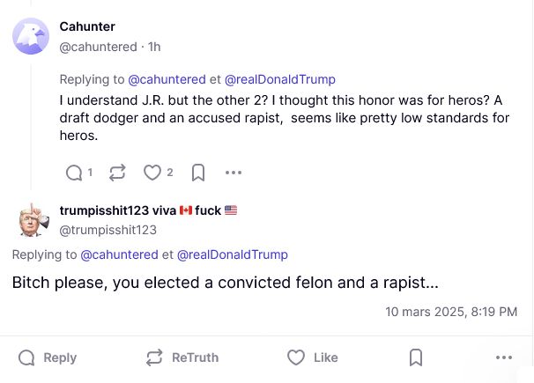
Task: Open the three-dot menu in the bottom bar
Action: click(x=504, y=357)
